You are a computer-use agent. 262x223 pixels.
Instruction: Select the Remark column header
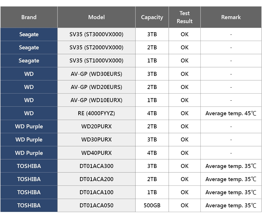[231, 17]
